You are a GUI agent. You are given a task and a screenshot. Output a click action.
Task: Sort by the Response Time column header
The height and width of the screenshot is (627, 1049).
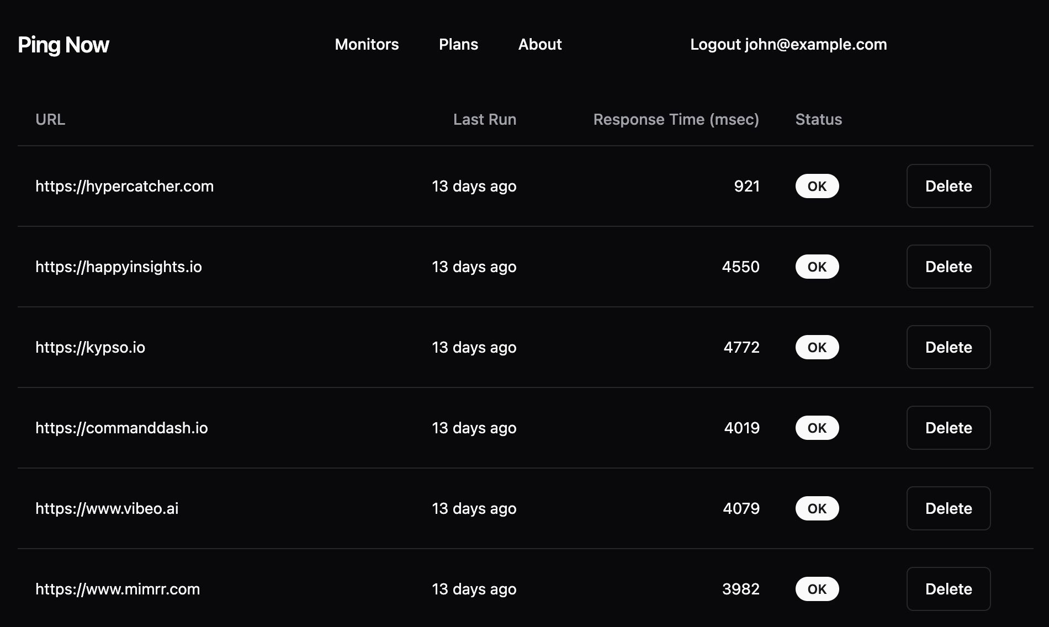[x=677, y=119]
